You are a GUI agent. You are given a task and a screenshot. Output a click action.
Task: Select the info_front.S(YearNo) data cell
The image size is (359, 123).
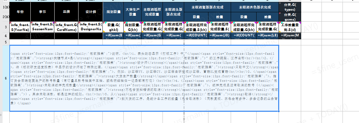(x=20, y=27)
